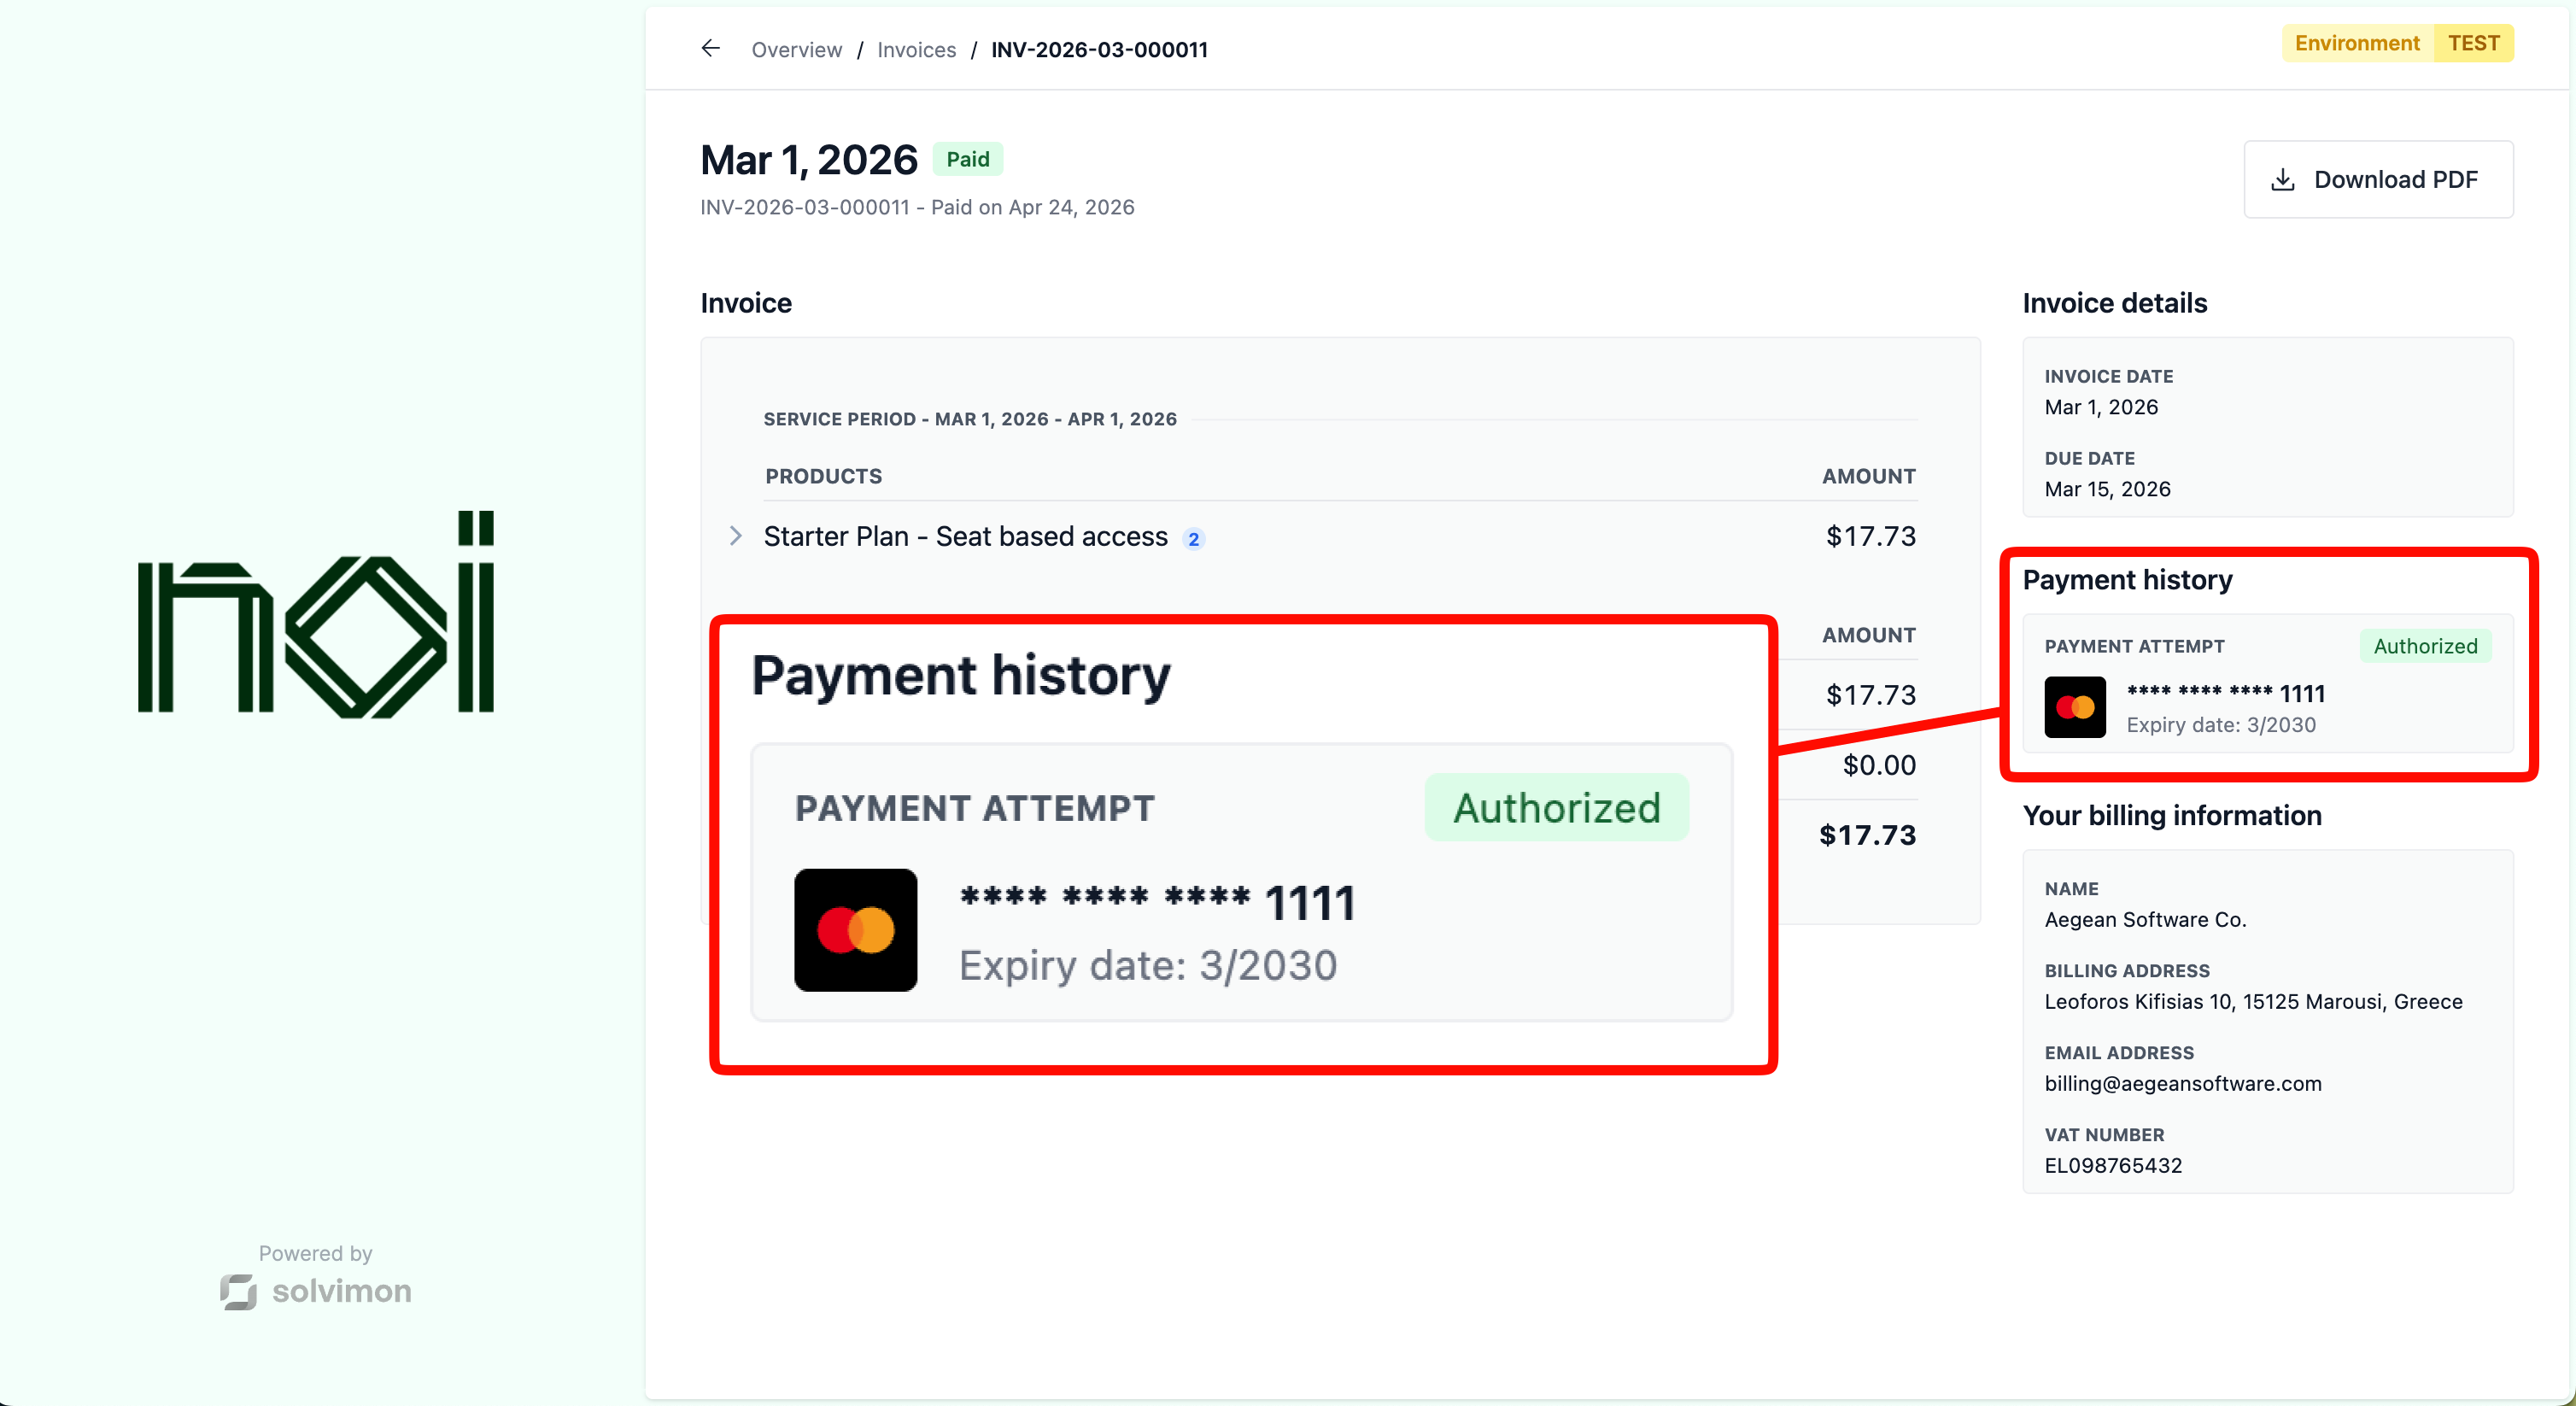
Task: Go to the Invoices breadcrumb
Action: (x=916, y=49)
